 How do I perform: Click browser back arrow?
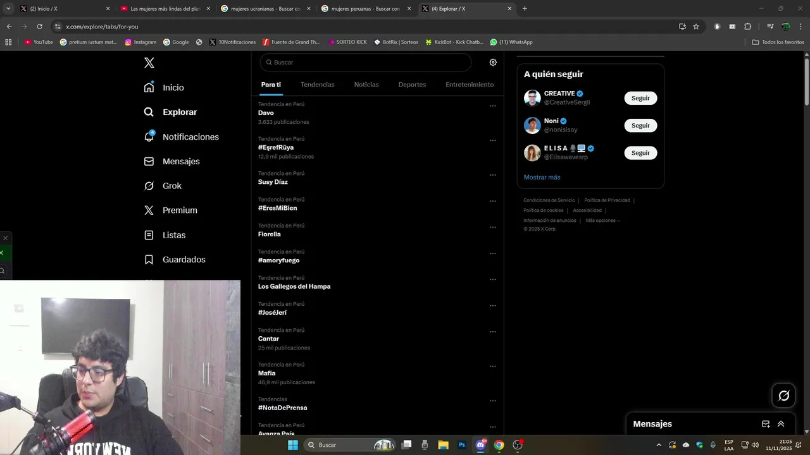click(9, 27)
